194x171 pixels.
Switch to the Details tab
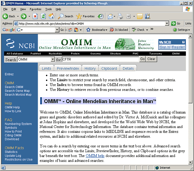(x=128, y=68)
